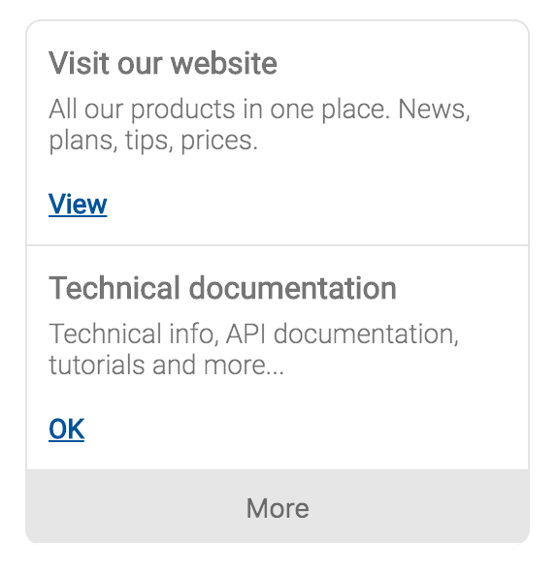Click the word Visit in the first heading
Screen dimensions: 557x574
point(79,63)
